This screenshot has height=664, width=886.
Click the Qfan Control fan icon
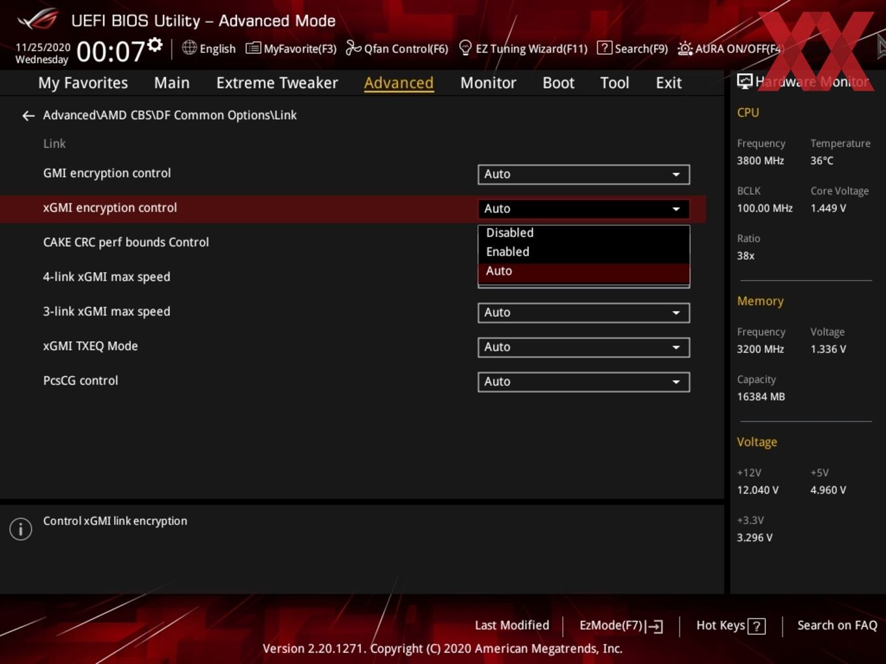[x=353, y=48]
